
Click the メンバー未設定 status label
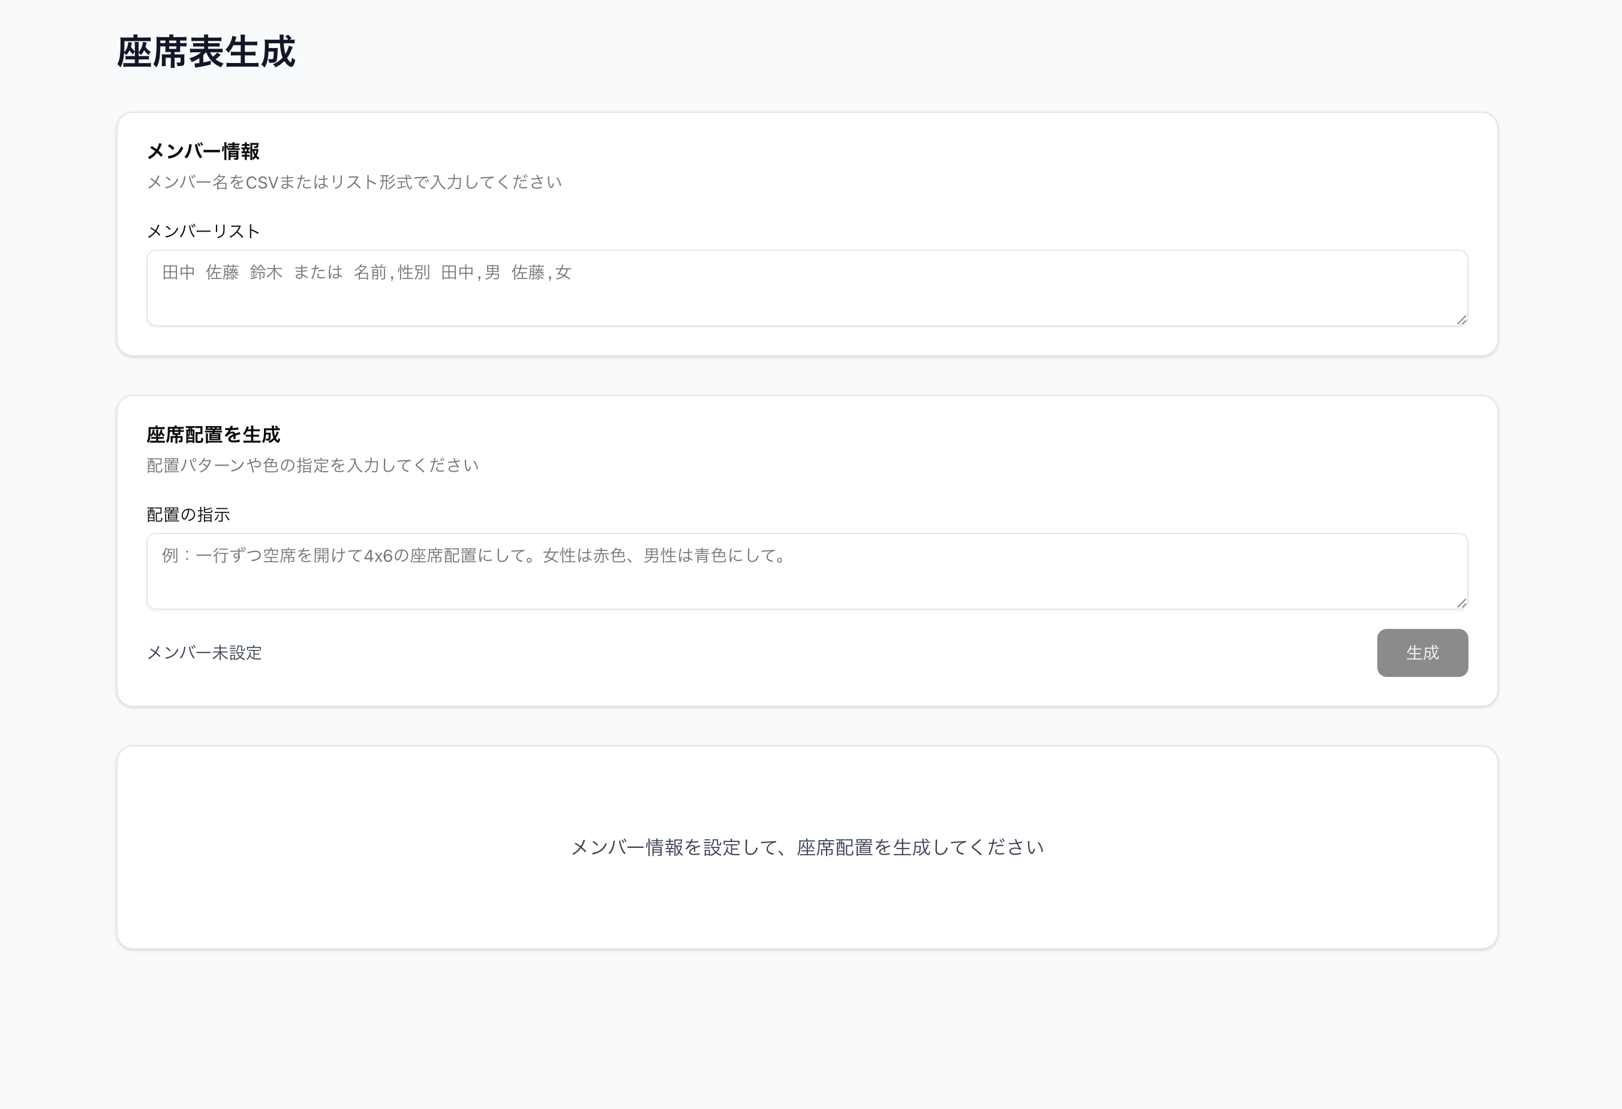click(x=204, y=653)
